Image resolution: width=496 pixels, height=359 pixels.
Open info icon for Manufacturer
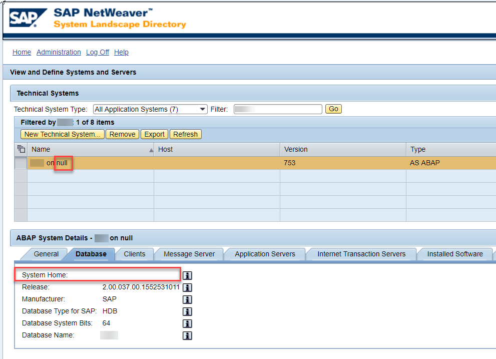[x=187, y=299]
